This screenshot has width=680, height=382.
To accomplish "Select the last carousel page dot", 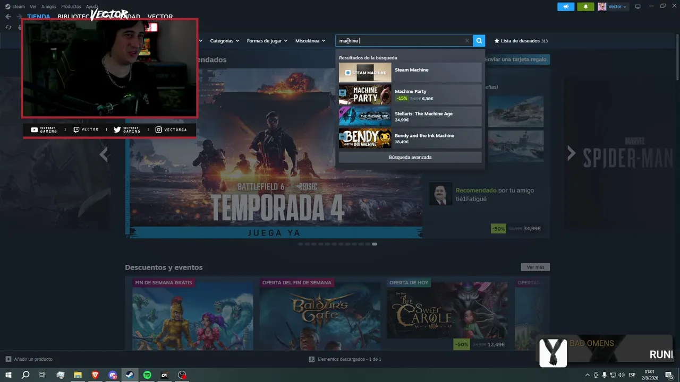I will click(375, 244).
